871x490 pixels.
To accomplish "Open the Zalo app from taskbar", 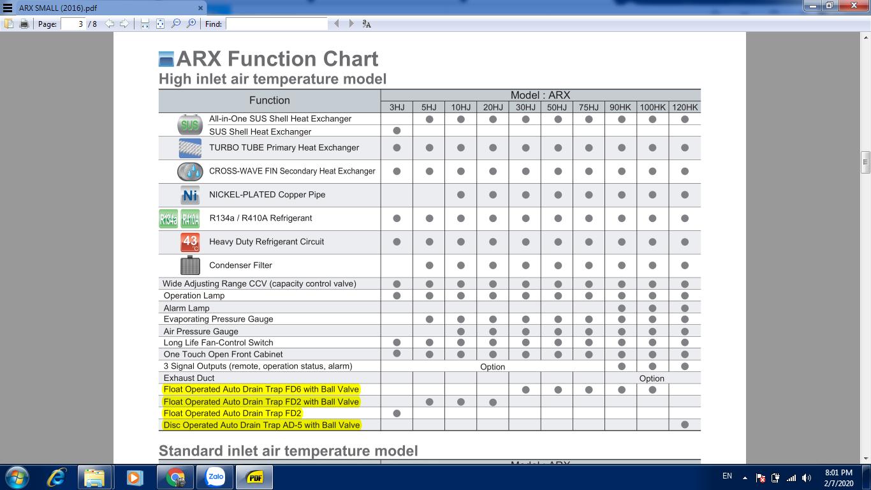I will [x=215, y=477].
